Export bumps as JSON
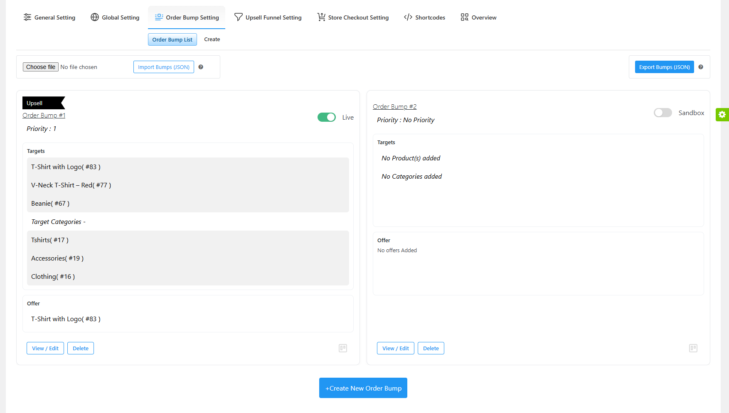 (664, 67)
